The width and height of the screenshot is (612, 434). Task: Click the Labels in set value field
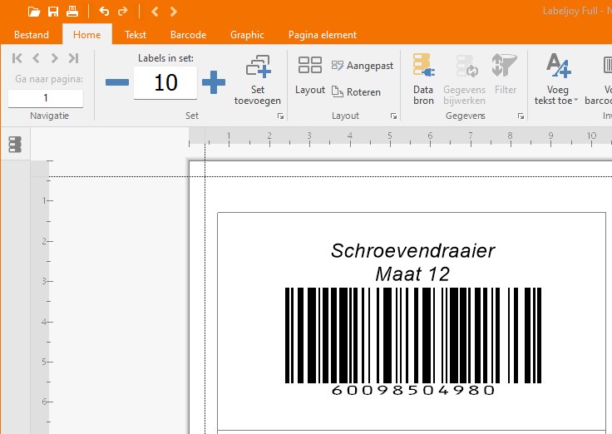tap(165, 82)
